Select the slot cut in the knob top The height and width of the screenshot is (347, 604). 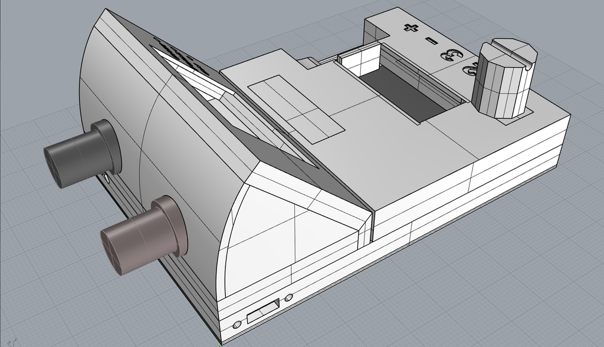(513, 54)
